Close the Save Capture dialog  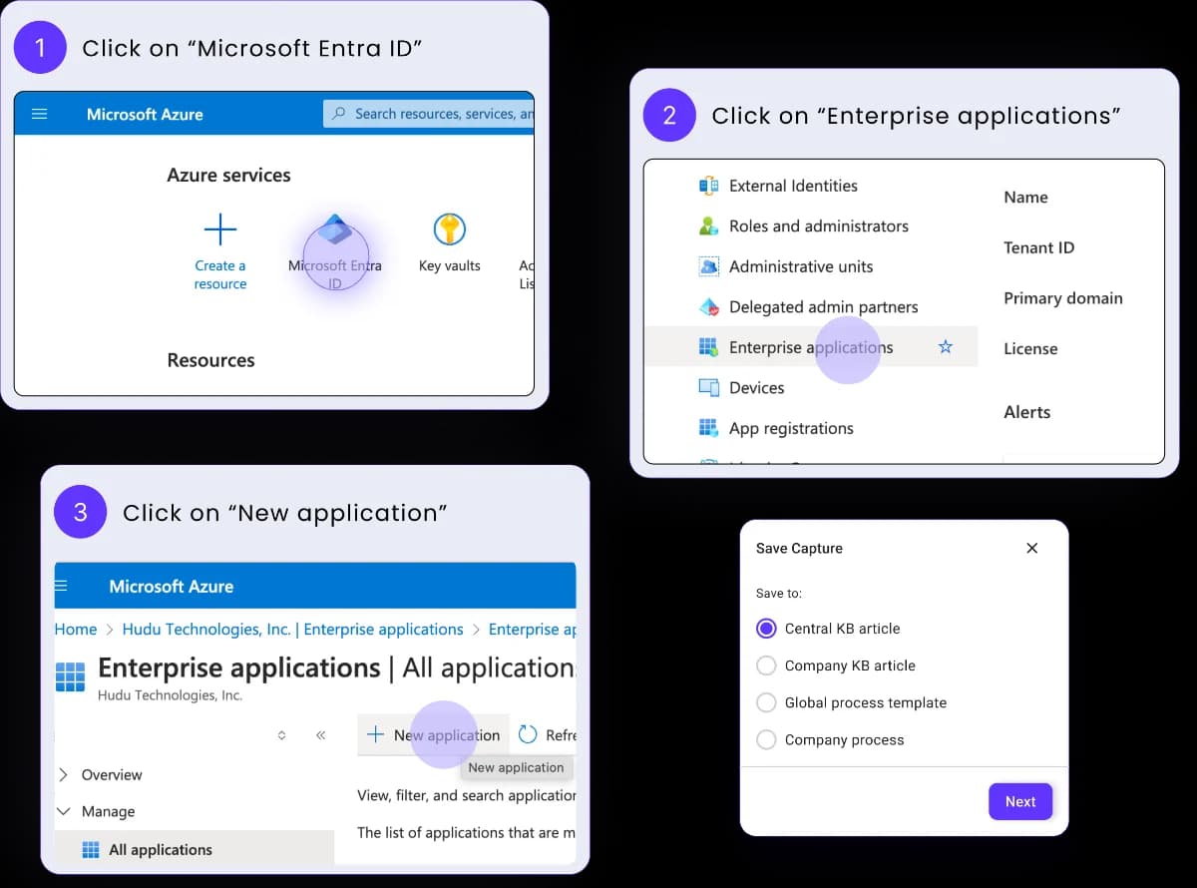(x=1032, y=548)
